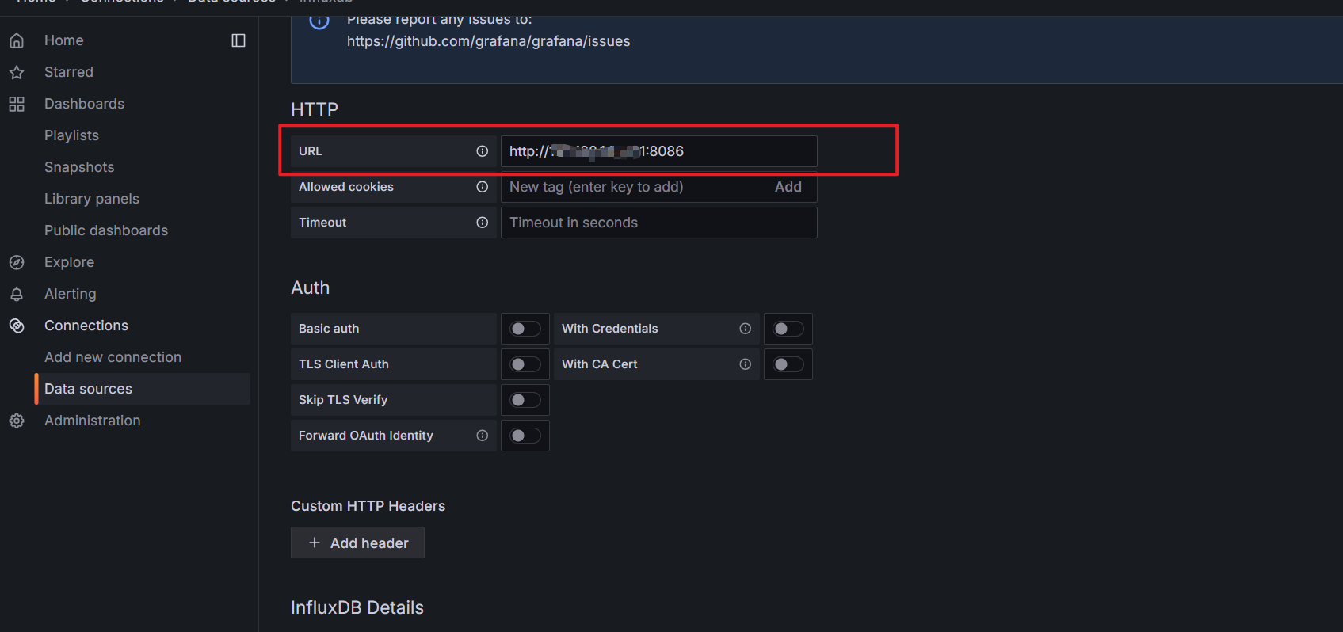This screenshot has width=1343, height=632.
Task: Toggle the Skip TLS Verify switch
Action: point(525,400)
